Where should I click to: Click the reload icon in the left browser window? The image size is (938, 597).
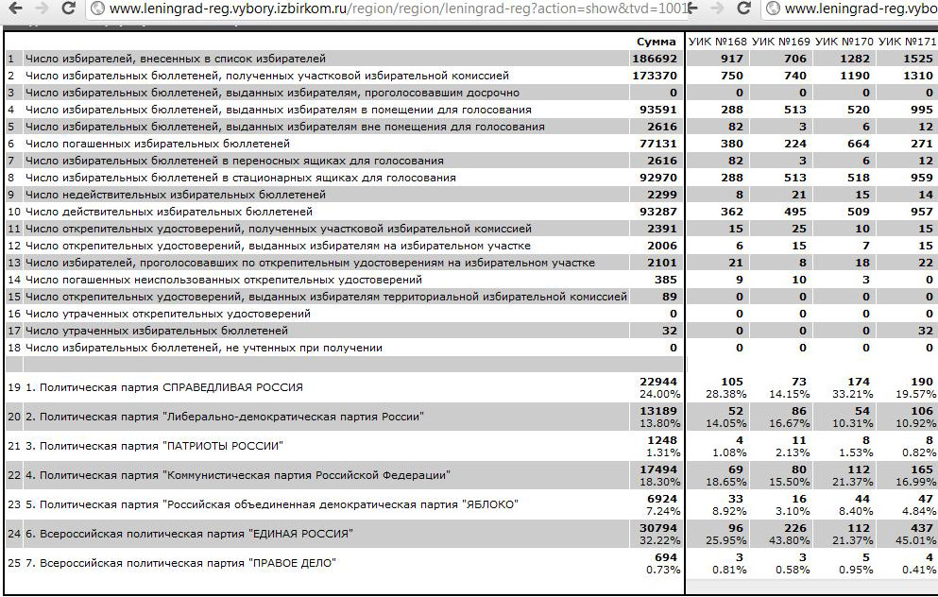click(68, 9)
